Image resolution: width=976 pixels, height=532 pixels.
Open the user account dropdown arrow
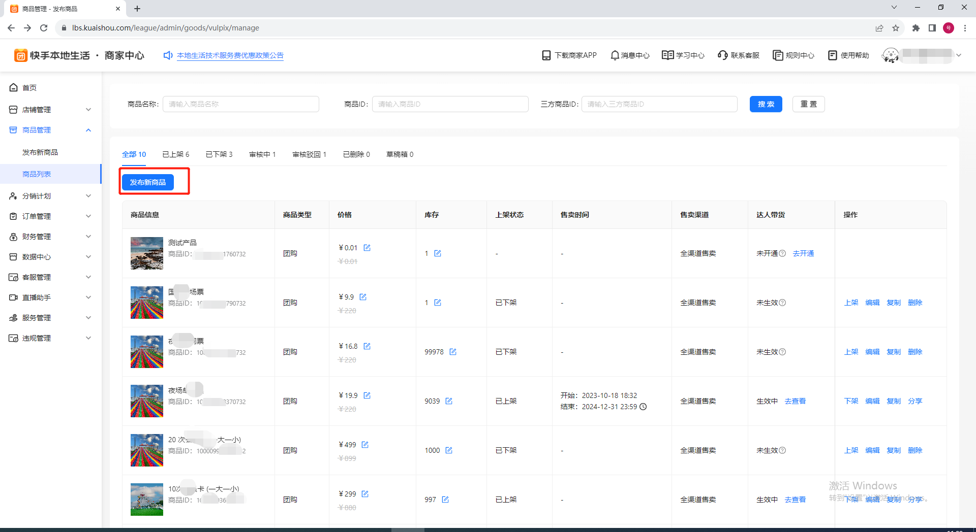coord(959,55)
